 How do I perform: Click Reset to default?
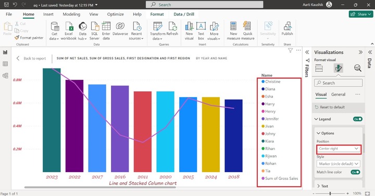click(330, 107)
